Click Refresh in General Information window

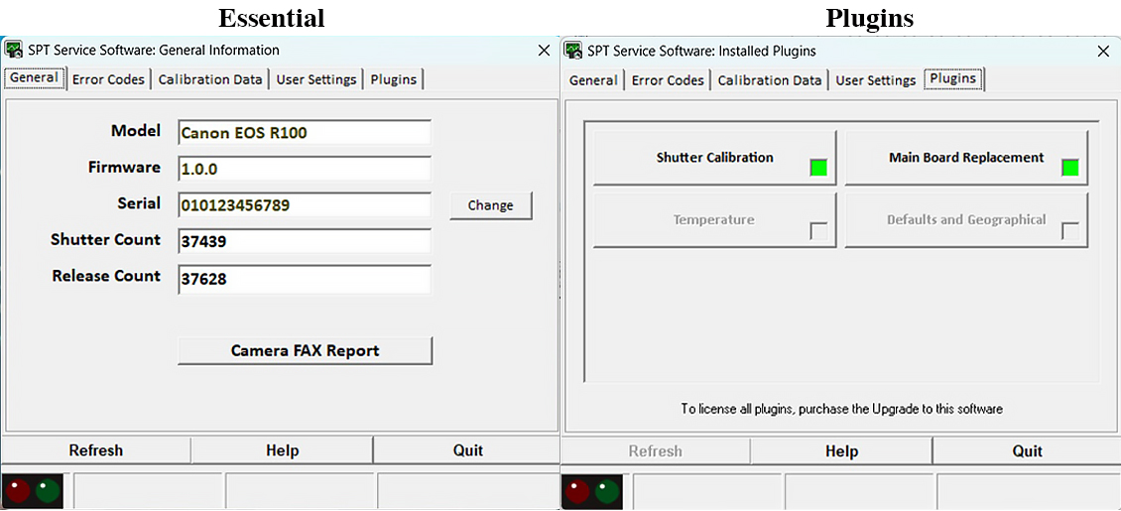pos(96,450)
